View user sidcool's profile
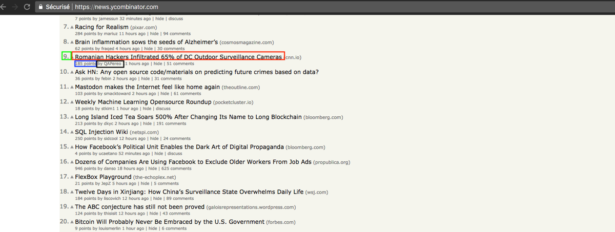Image resolution: width=615 pixels, height=232 pixels. pos(111,139)
